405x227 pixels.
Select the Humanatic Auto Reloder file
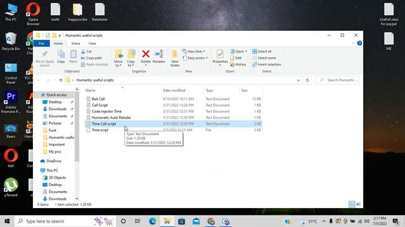pyautogui.click(x=173, y=117)
